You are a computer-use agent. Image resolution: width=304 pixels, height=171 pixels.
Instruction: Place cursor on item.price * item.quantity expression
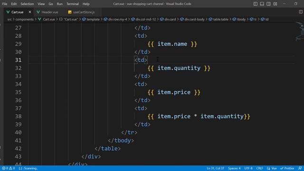pos(200,116)
